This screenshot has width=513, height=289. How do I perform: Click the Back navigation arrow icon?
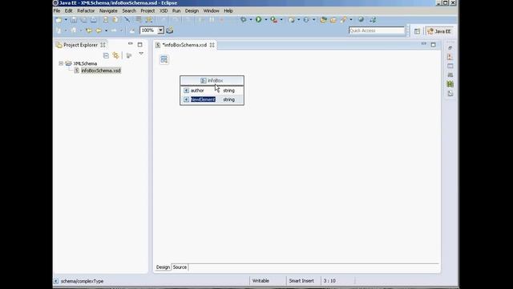pos(99,31)
